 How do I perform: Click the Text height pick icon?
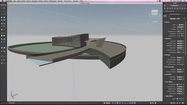tap(183, 52)
